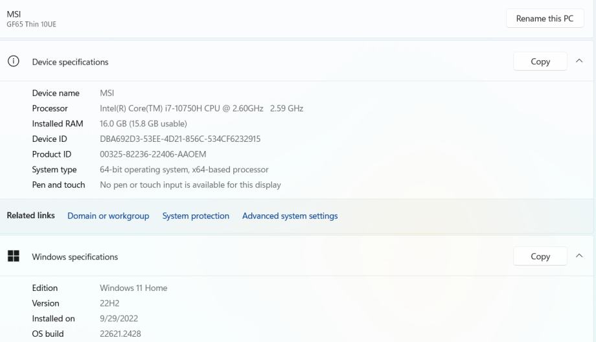Click the Product ID value 00325-82236-22406-AAOEM

pyautogui.click(x=153, y=154)
